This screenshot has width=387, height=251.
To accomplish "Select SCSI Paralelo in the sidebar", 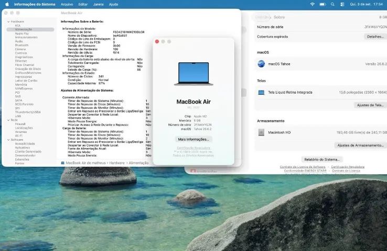I will [x=24, y=105].
